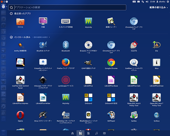Expand the filter results option

[158, 7]
